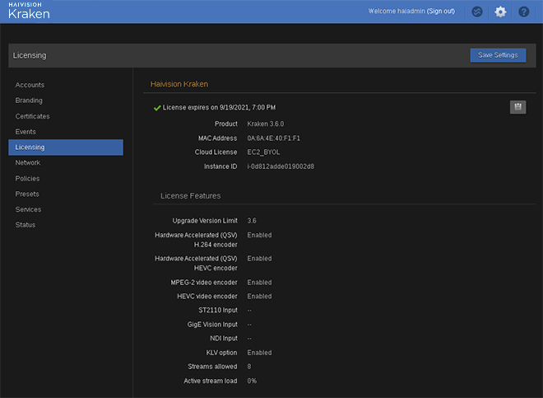Navigate to Network settings
Image resolution: width=543 pixels, height=398 pixels.
tap(27, 163)
